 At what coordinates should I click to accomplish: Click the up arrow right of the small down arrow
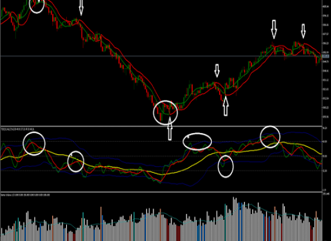226,106
